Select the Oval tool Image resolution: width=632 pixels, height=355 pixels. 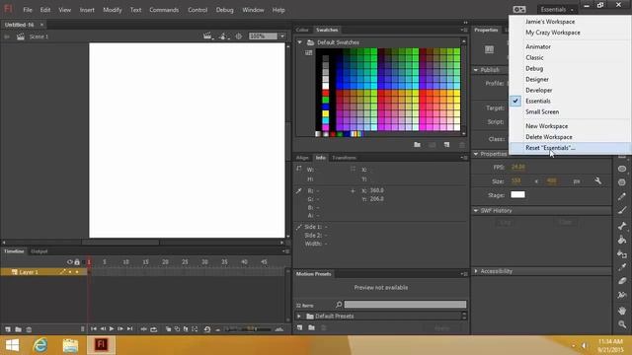[x=622, y=169]
